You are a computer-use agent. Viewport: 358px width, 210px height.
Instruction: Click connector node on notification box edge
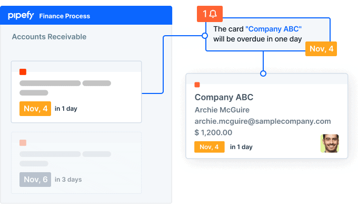tap(205, 36)
